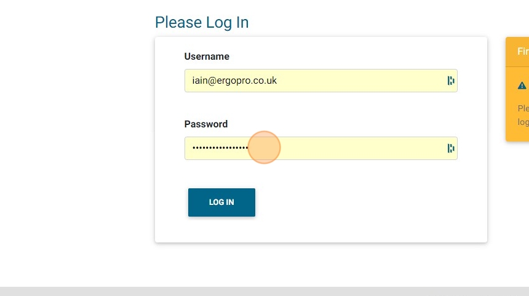529x296 pixels.
Task: Click the Password label
Action: pyautogui.click(x=206, y=124)
